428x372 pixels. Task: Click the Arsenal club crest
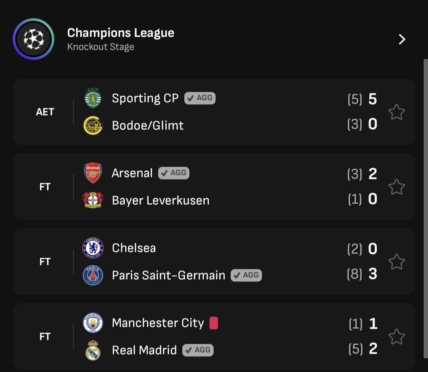coord(93,173)
